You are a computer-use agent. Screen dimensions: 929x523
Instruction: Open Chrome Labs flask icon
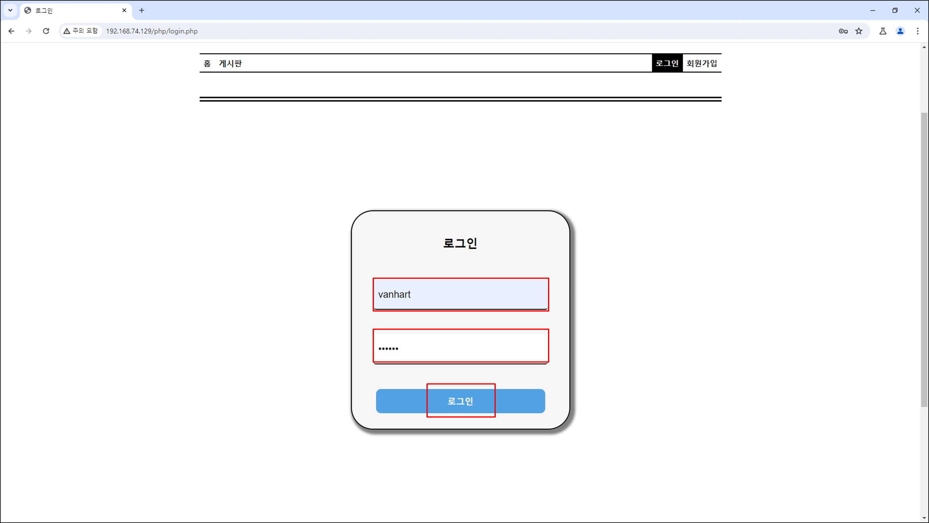point(883,31)
